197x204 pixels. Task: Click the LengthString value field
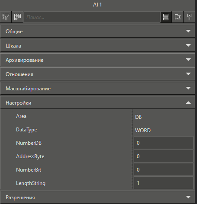click(x=164, y=183)
